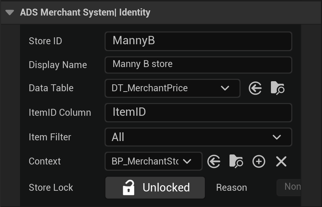322x207 pixels.
Task: Edit the Display Name Manny B store field
Action: click(198, 65)
